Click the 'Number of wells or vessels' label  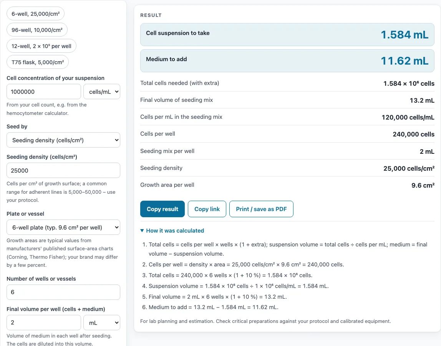[x=41, y=279]
